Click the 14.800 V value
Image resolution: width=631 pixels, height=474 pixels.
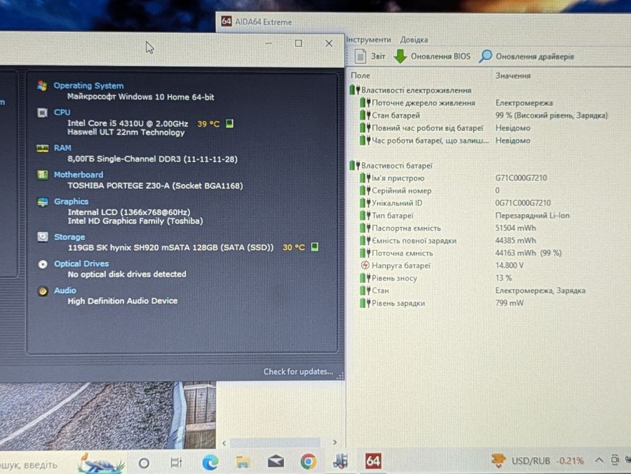click(509, 265)
